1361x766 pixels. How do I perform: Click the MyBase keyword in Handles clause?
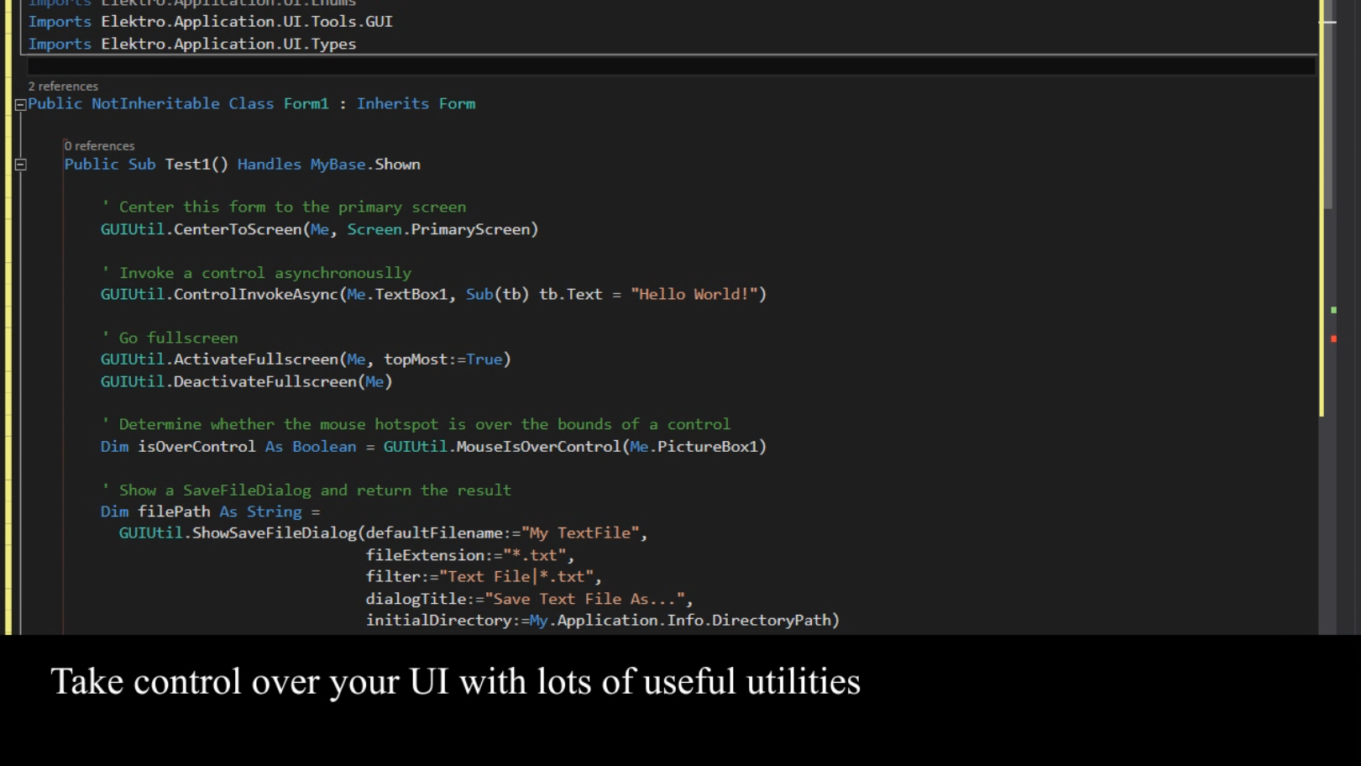pos(338,165)
